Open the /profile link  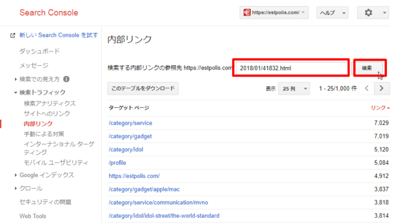pos(117,163)
